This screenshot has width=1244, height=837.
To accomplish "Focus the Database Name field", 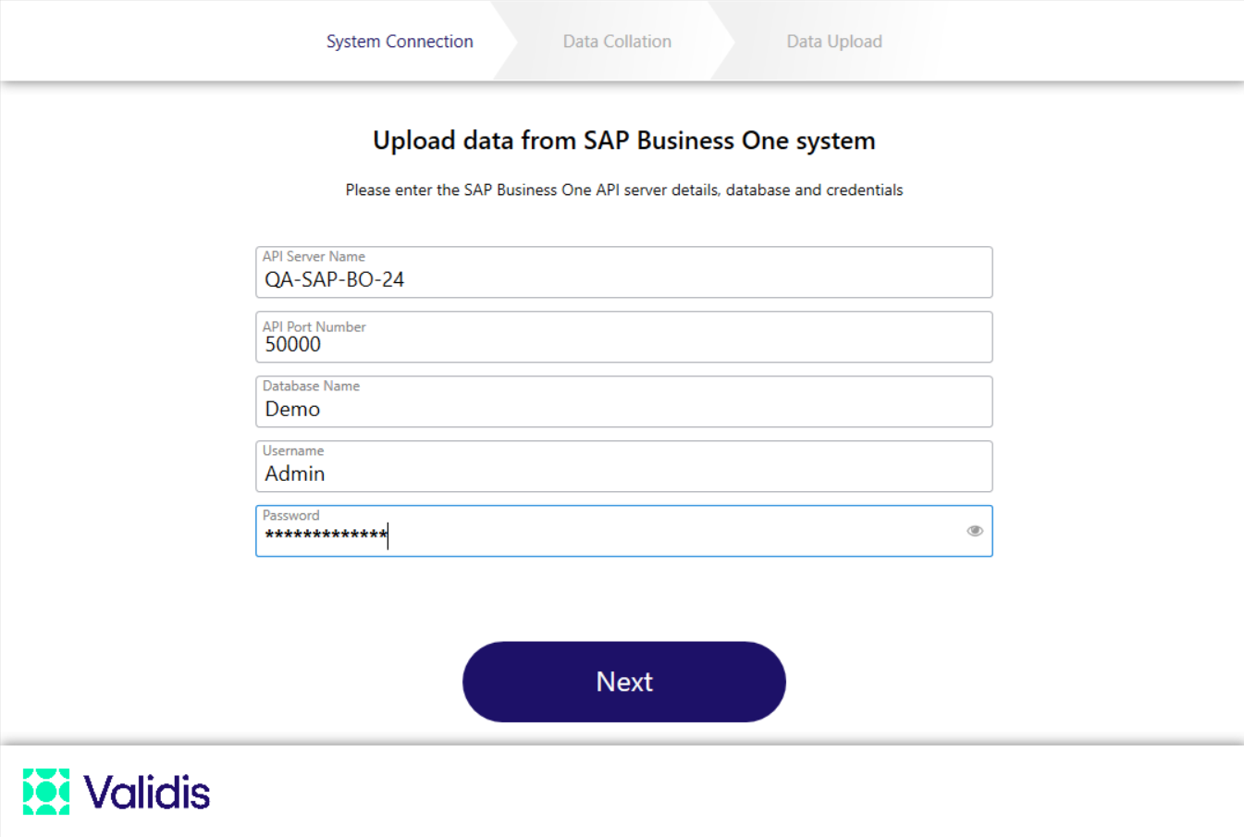I will 624,401.
